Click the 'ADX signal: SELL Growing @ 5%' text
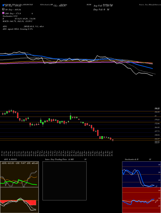 18,29
